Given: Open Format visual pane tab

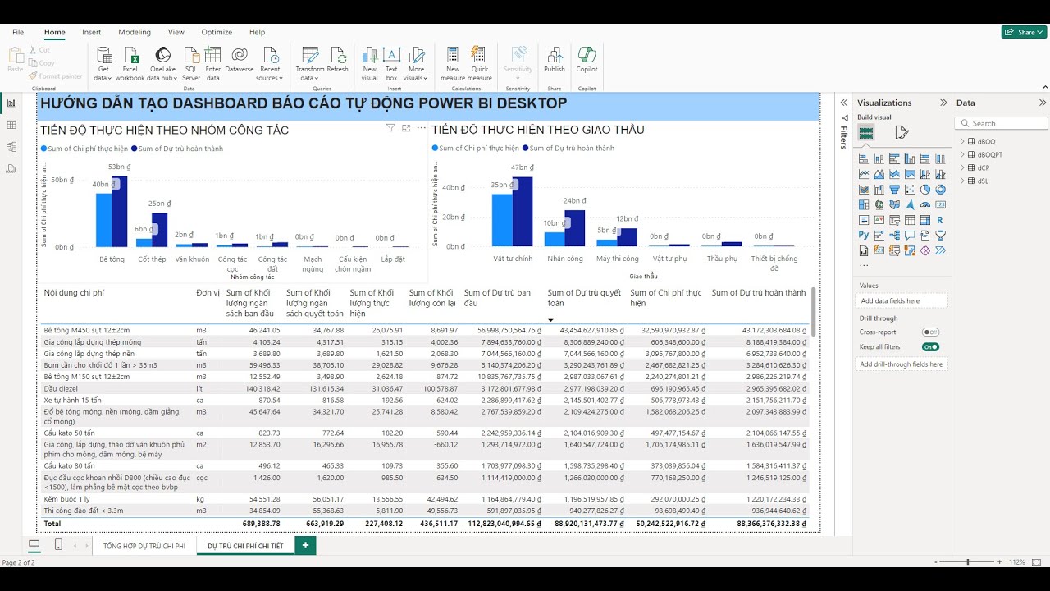Looking at the screenshot, I should click(x=902, y=132).
